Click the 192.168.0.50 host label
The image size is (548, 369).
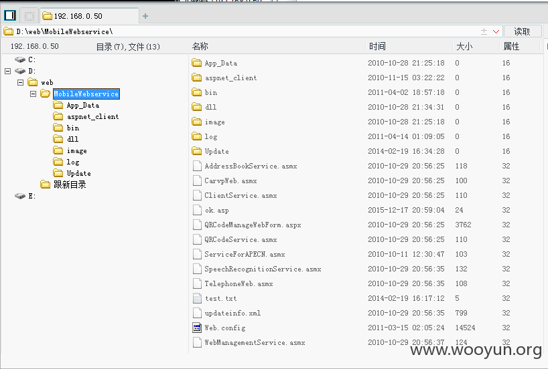click(35, 46)
